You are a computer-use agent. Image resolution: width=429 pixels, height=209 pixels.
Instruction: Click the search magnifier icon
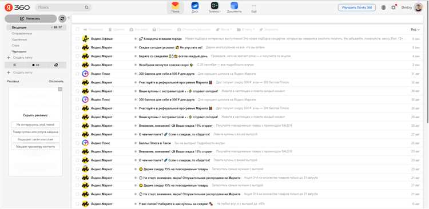click(87, 7)
